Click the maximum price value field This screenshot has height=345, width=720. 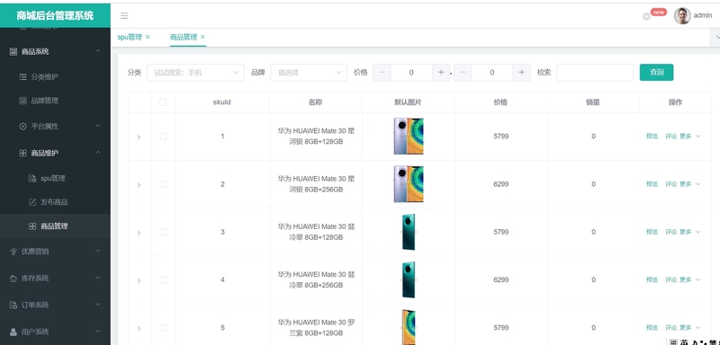point(492,73)
